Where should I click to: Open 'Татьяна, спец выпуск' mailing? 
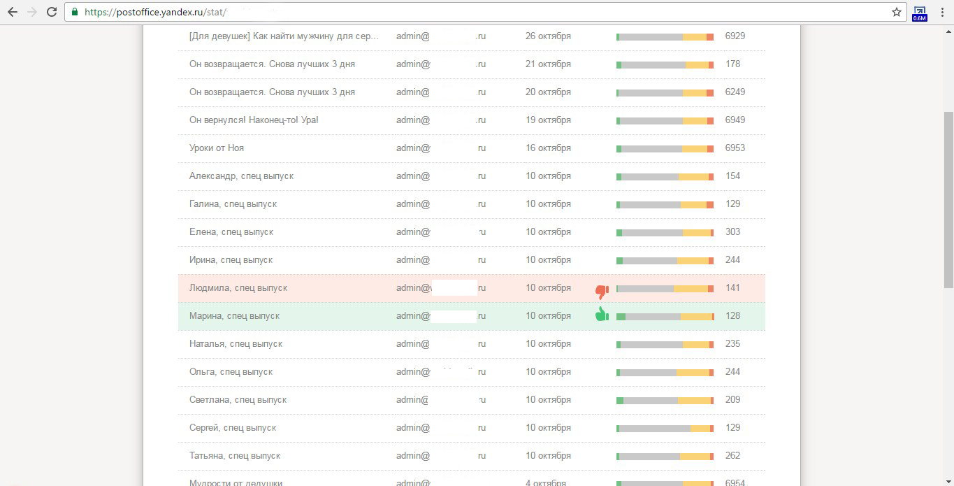pyautogui.click(x=235, y=456)
